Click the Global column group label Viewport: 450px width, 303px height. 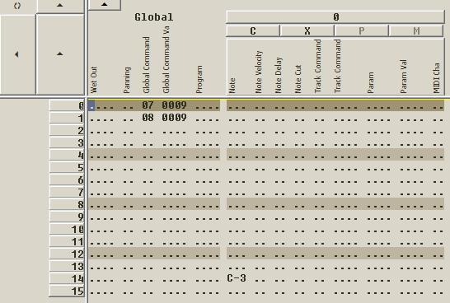154,17
